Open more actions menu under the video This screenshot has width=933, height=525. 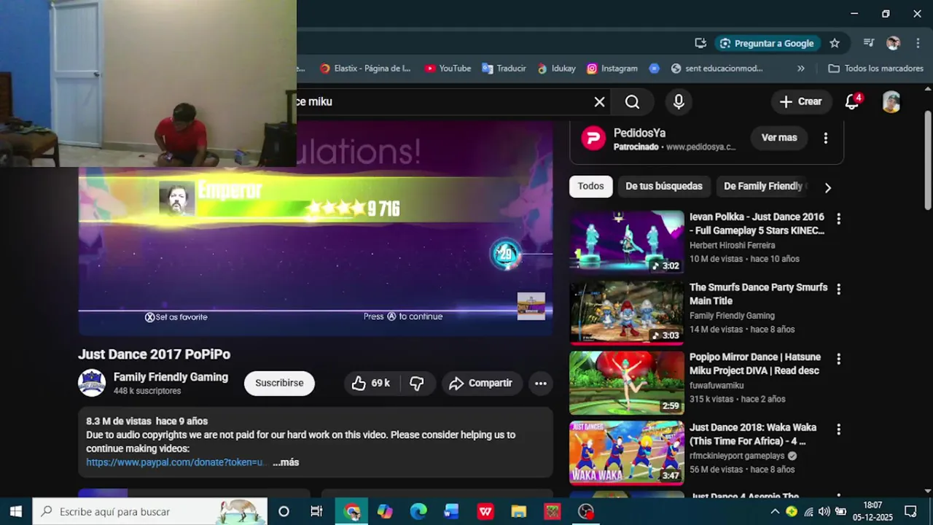click(x=540, y=384)
